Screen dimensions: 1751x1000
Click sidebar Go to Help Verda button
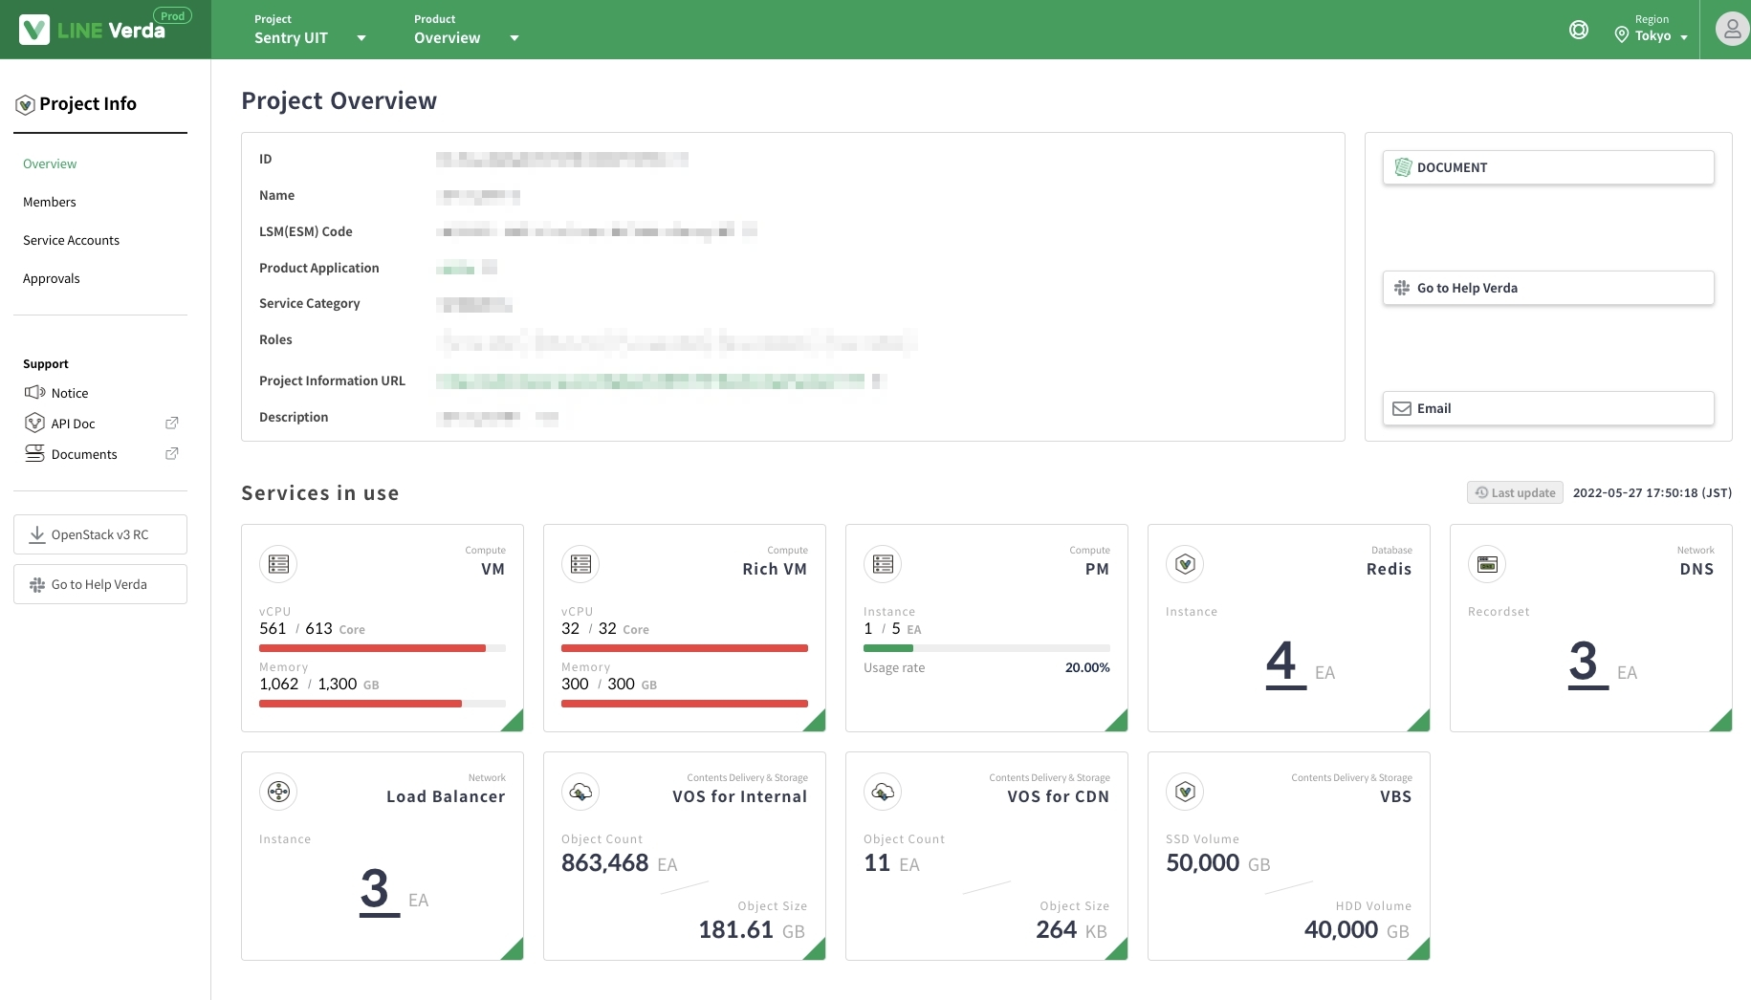100,584
